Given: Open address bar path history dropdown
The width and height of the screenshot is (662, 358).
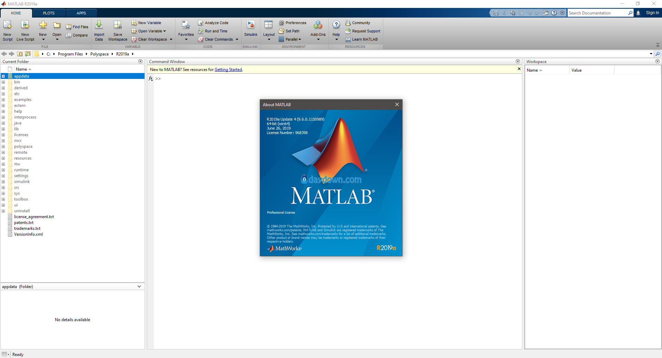Looking at the screenshot, I should (651, 54).
